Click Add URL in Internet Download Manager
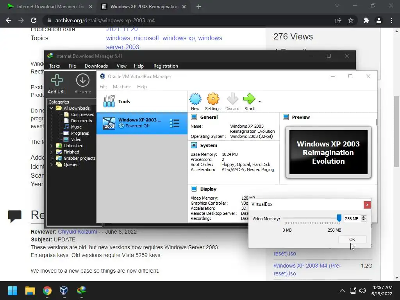This screenshot has height=300, width=400. pos(57,84)
